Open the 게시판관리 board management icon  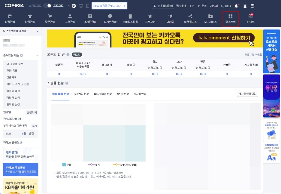(90, 17)
